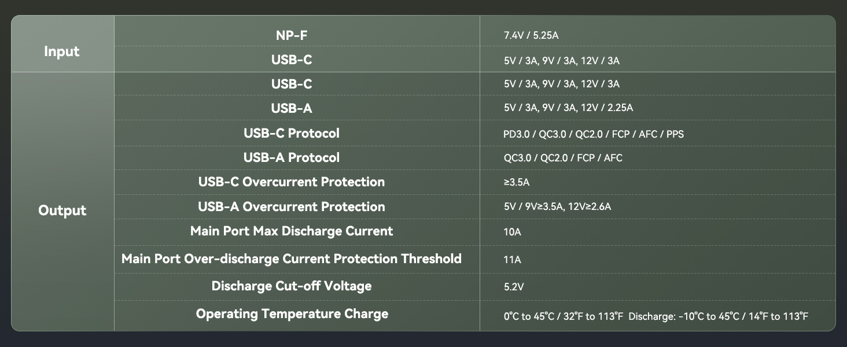This screenshot has width=847, height=347.
Task: Select the Operating Temperature Charge label
Action: coord(292,313)
